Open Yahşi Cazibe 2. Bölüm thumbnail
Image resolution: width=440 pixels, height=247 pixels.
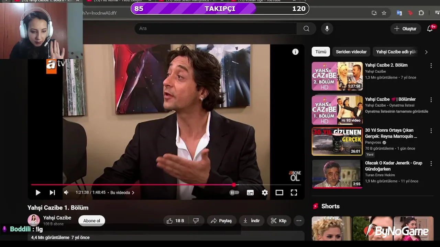337,76
